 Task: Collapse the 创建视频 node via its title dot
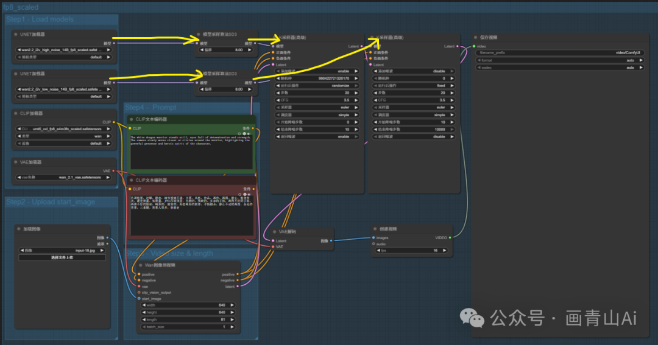coord(375,229)
